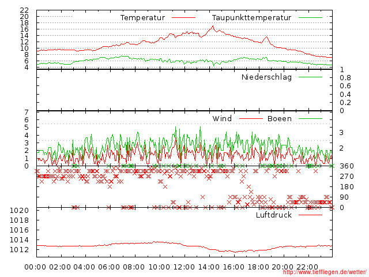Click the 5 wind speed axis value
The width and height of the screenshot is (369, 277).
(27, 128)
